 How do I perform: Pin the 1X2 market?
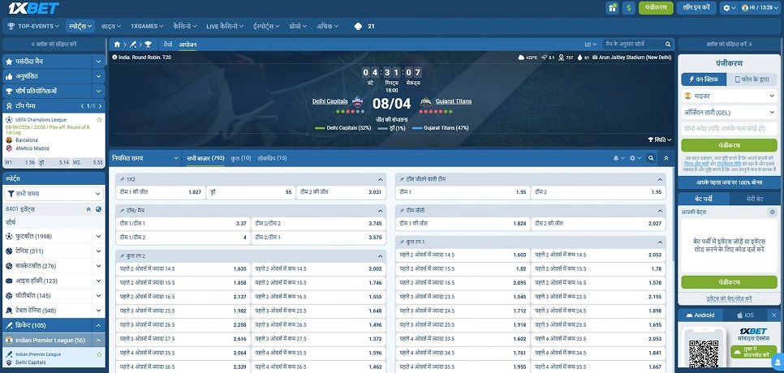[x=122, y=178]
